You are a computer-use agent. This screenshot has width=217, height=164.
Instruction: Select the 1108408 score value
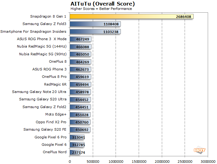click(111, 24)
